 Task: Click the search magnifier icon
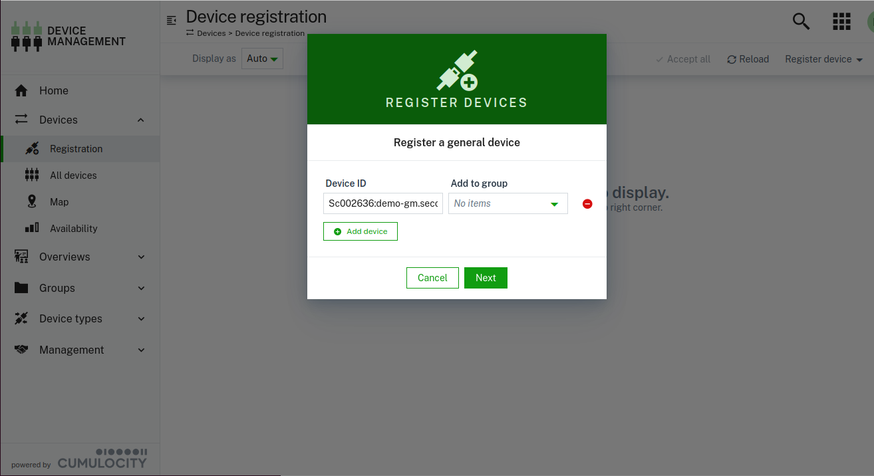point(801,21)
